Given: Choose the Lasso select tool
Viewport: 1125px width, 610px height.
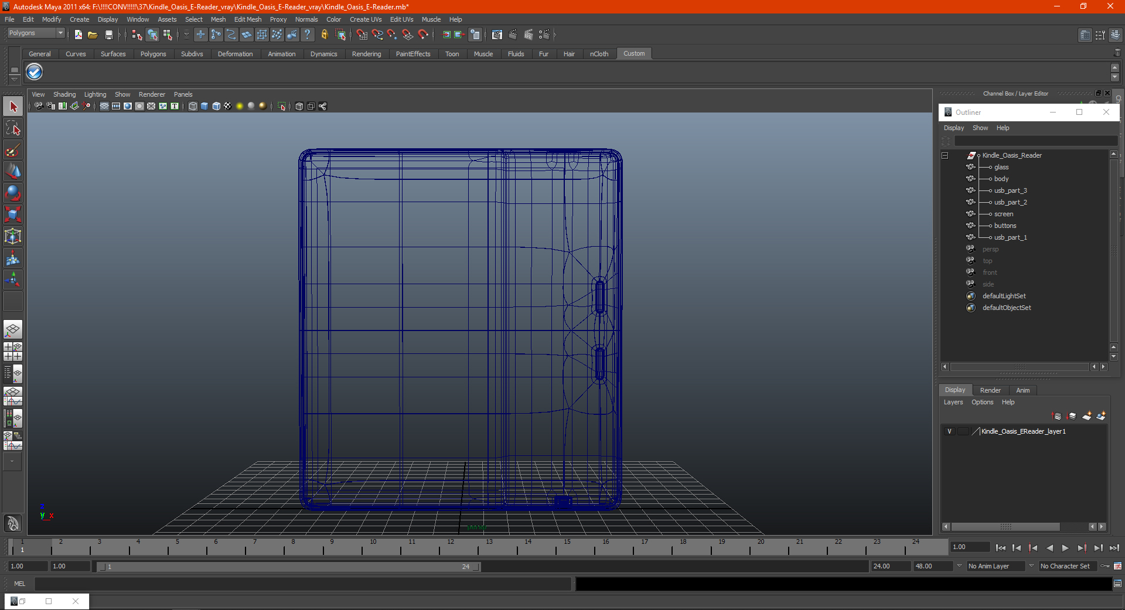Looking at the screenshot, I should (13, 128).
